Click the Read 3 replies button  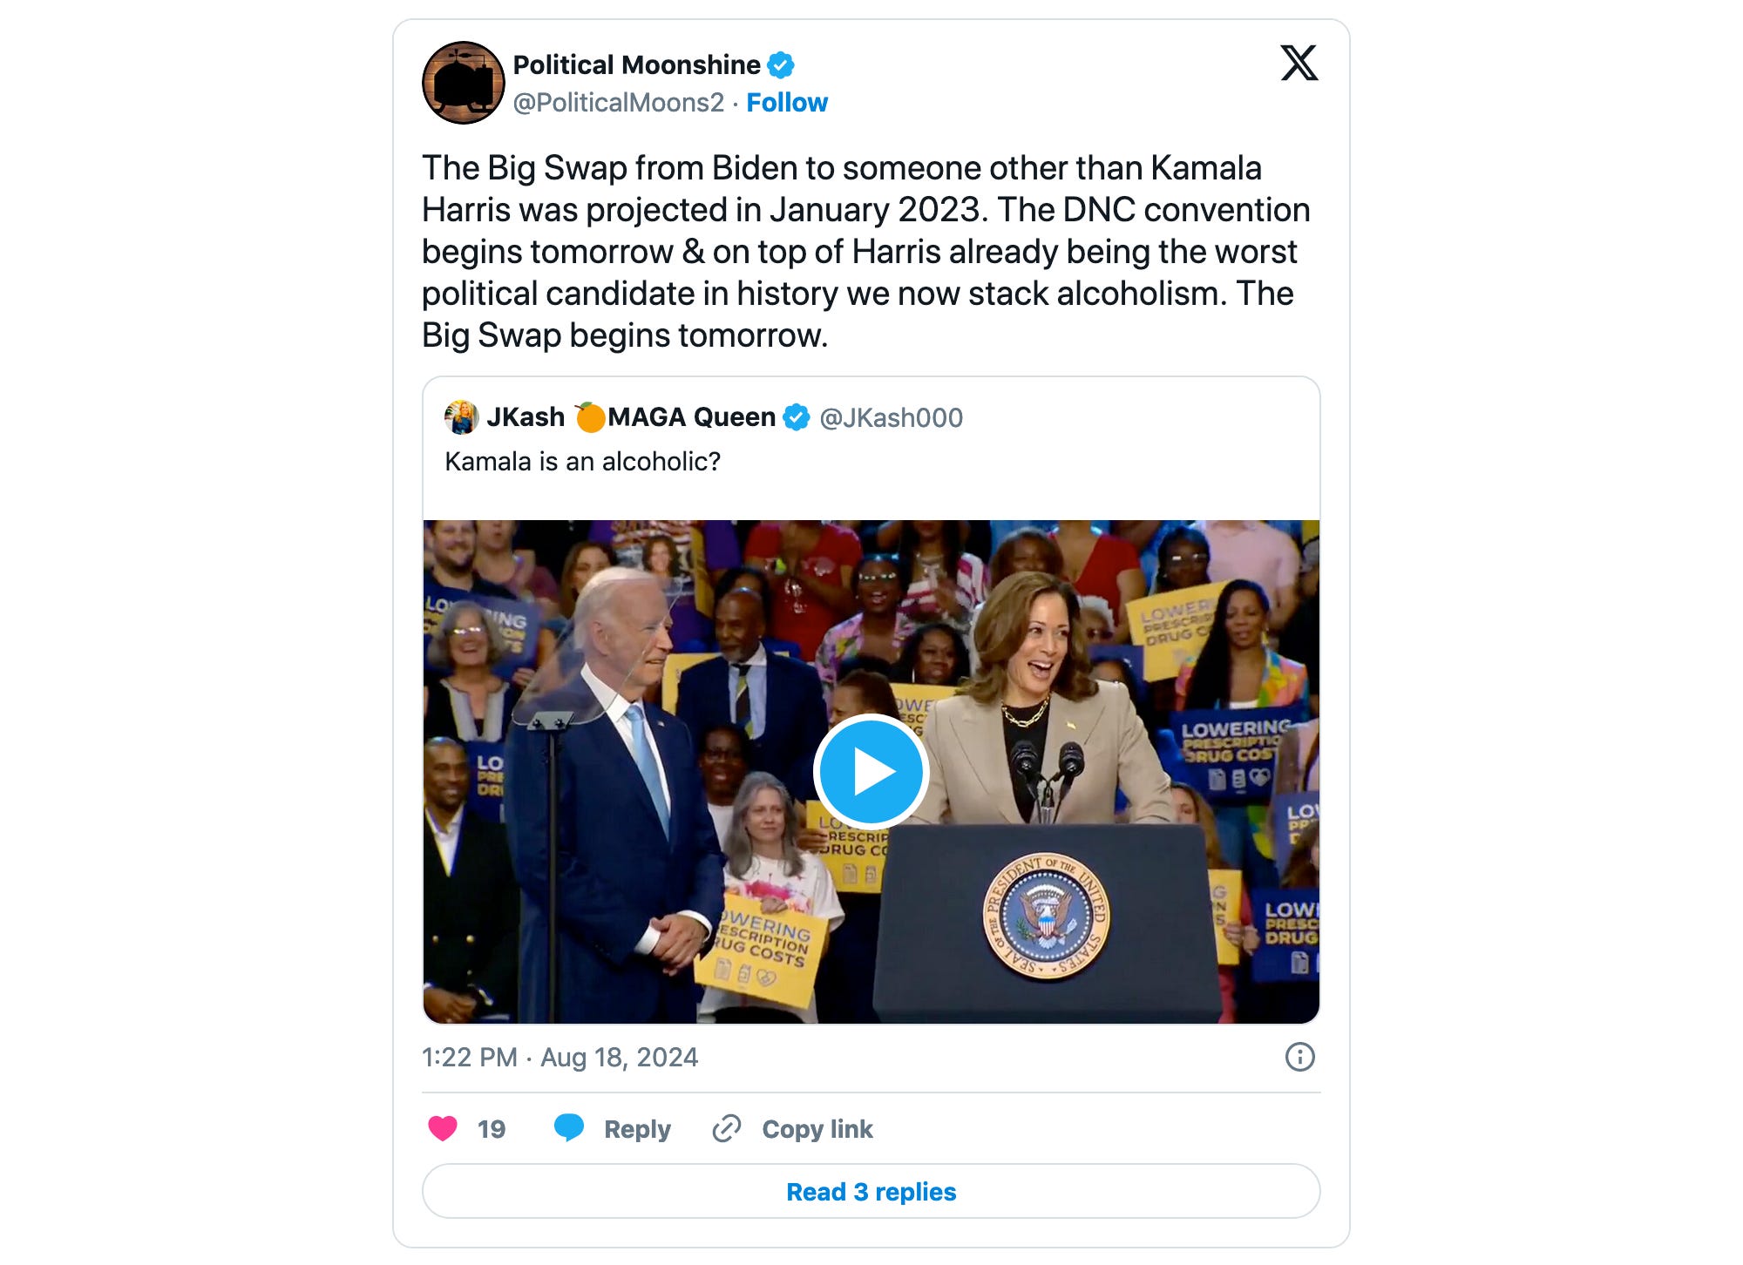click(871, 1191)
